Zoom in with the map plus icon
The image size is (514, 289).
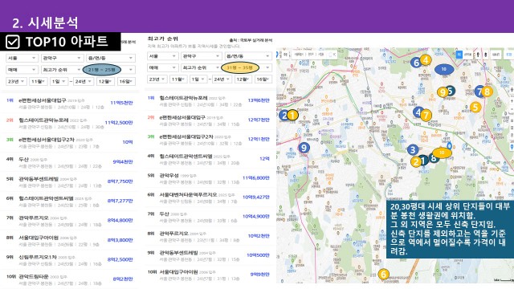point(512,101)
